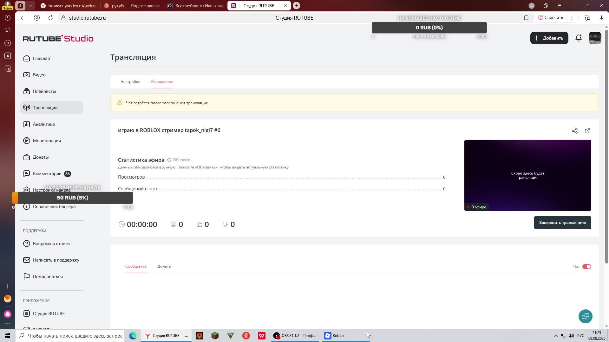Open stream in new window icon

pyautogui.click(x=587, y=131)
